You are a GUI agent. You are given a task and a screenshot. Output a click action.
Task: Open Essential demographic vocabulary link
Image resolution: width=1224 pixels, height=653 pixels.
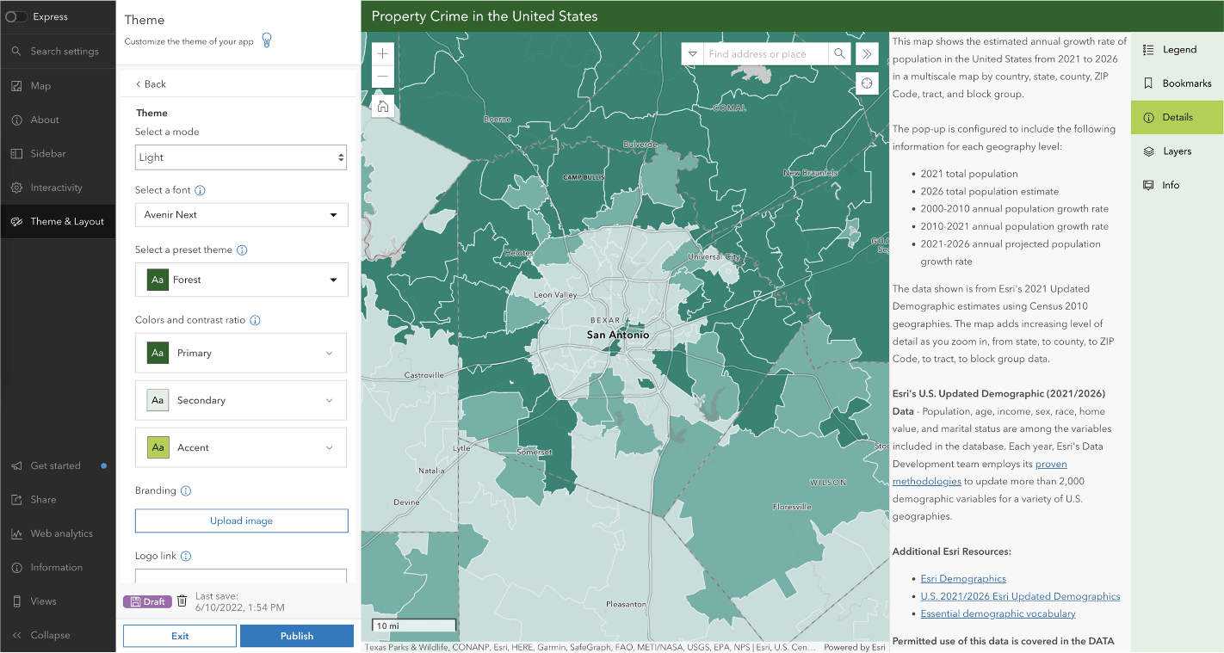pos(998,614)
